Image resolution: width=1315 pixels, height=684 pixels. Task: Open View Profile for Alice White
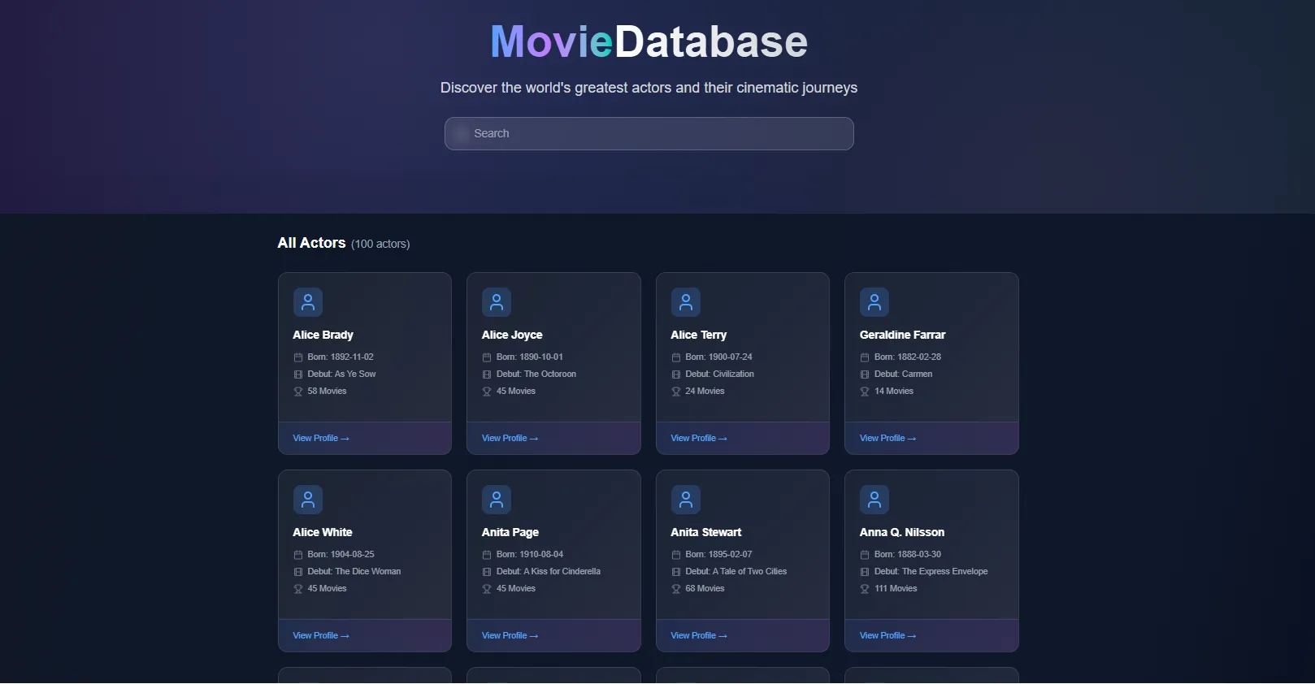321,635
